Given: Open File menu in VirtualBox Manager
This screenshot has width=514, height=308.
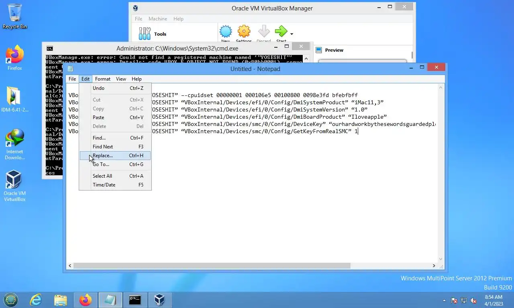Looking at the screenshot, I should tap(139, 19).
